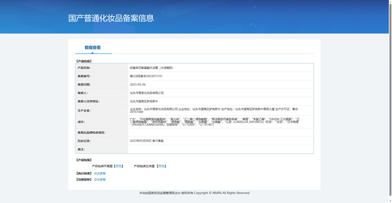This screenshot has height=203, width=392.
Task: Select the 备注 label cell
Action: pyautogui.click(x=102, y=149)
